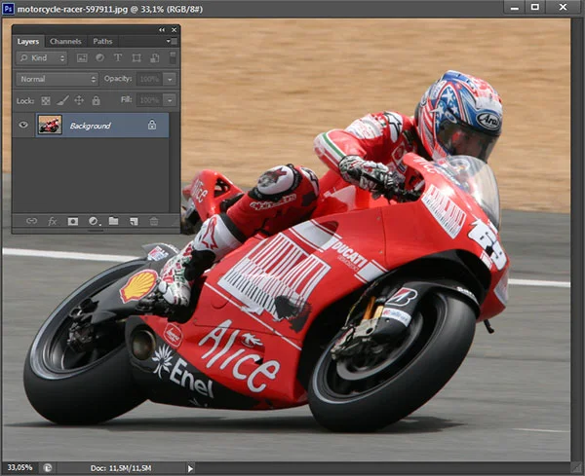Screen dimensions: 585x476
Task: Open the Normal blend mode dropdown
Action: 58,79
